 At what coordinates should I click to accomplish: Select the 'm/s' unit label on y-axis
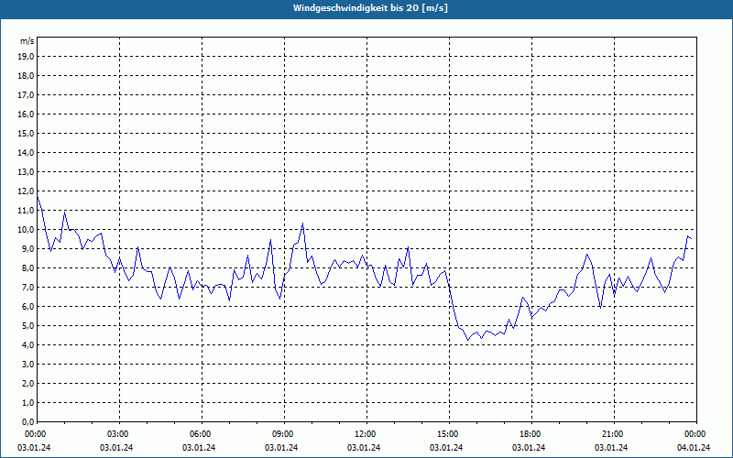click(27, 41)
